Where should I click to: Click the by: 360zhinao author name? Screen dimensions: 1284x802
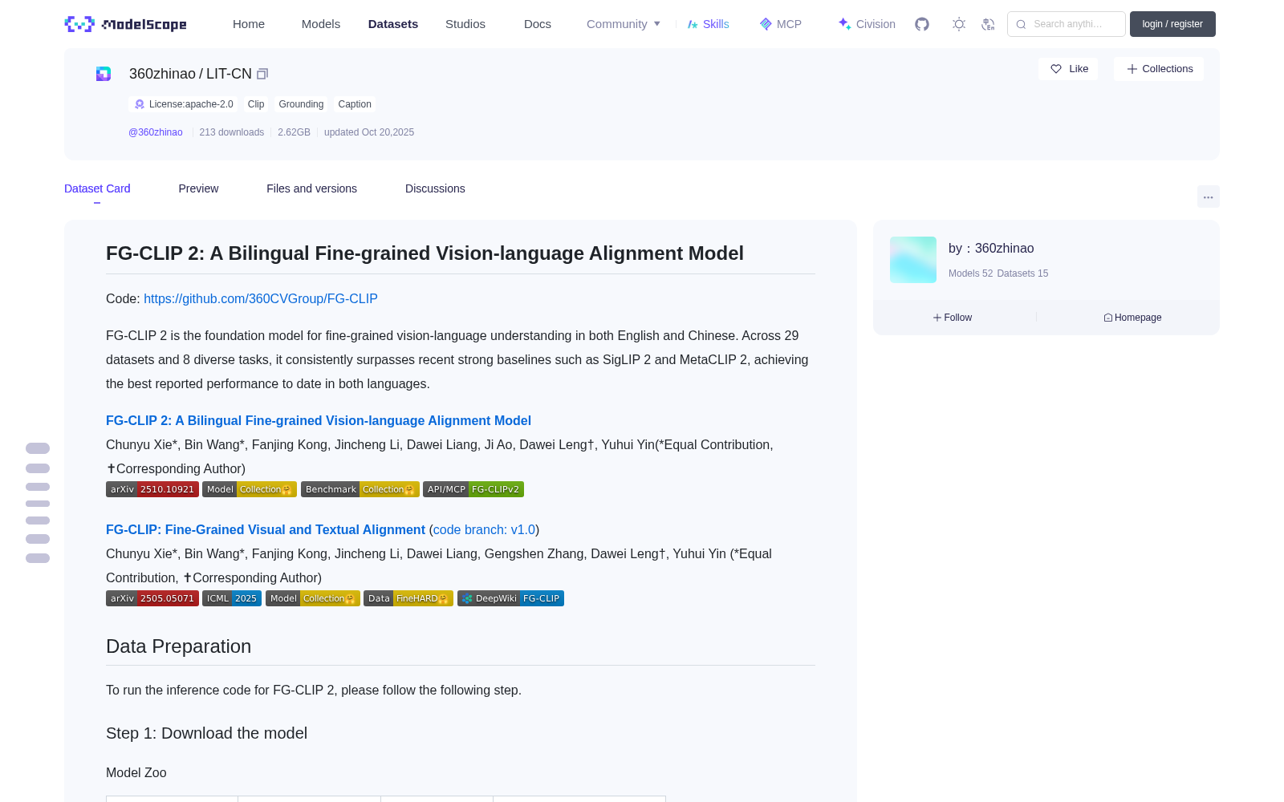pos(991,249)
